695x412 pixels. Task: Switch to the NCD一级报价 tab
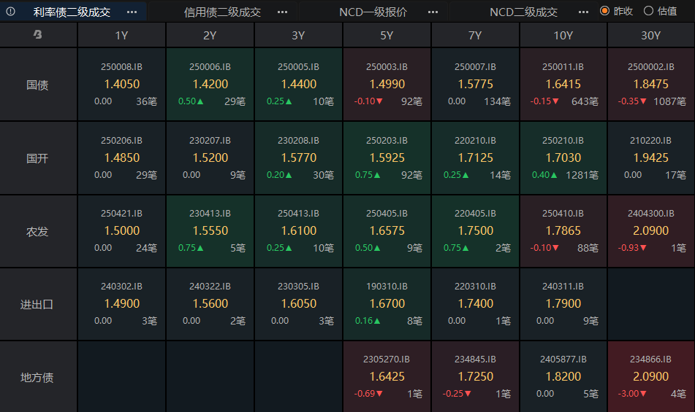373,12
